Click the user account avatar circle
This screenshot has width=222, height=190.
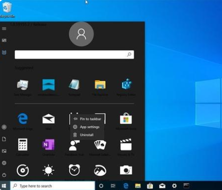pyautogui.click(x=81, y=34)
